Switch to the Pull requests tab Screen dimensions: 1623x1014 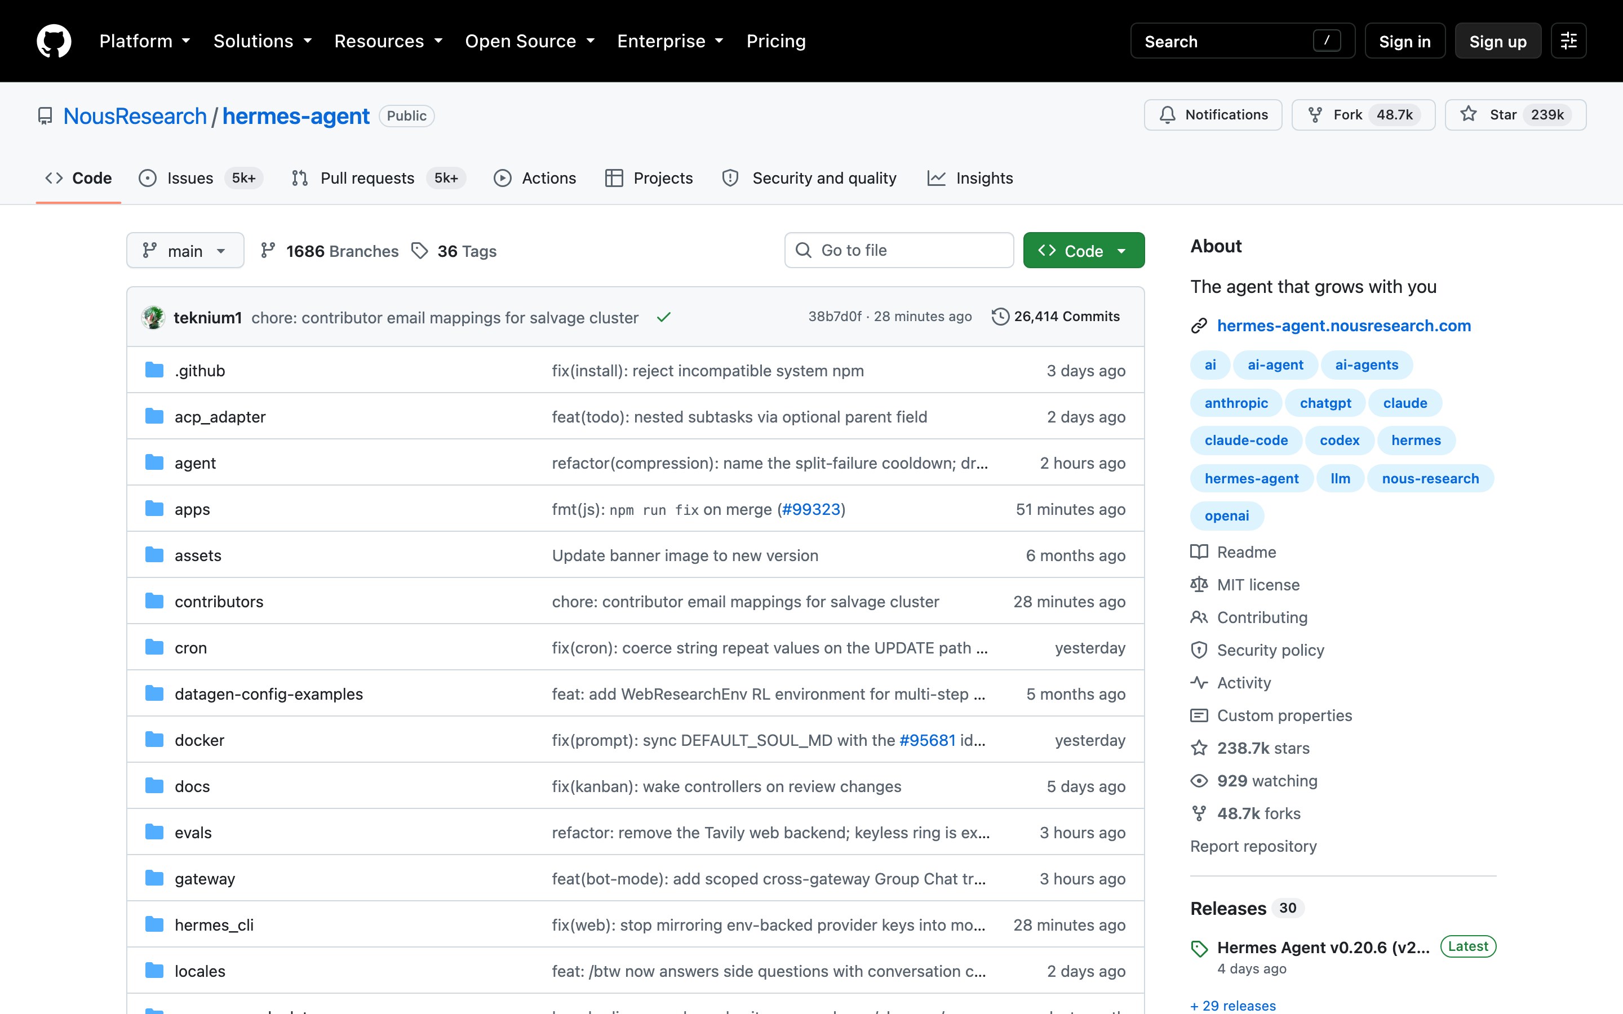pyautogui.click(x=378, y=179)
